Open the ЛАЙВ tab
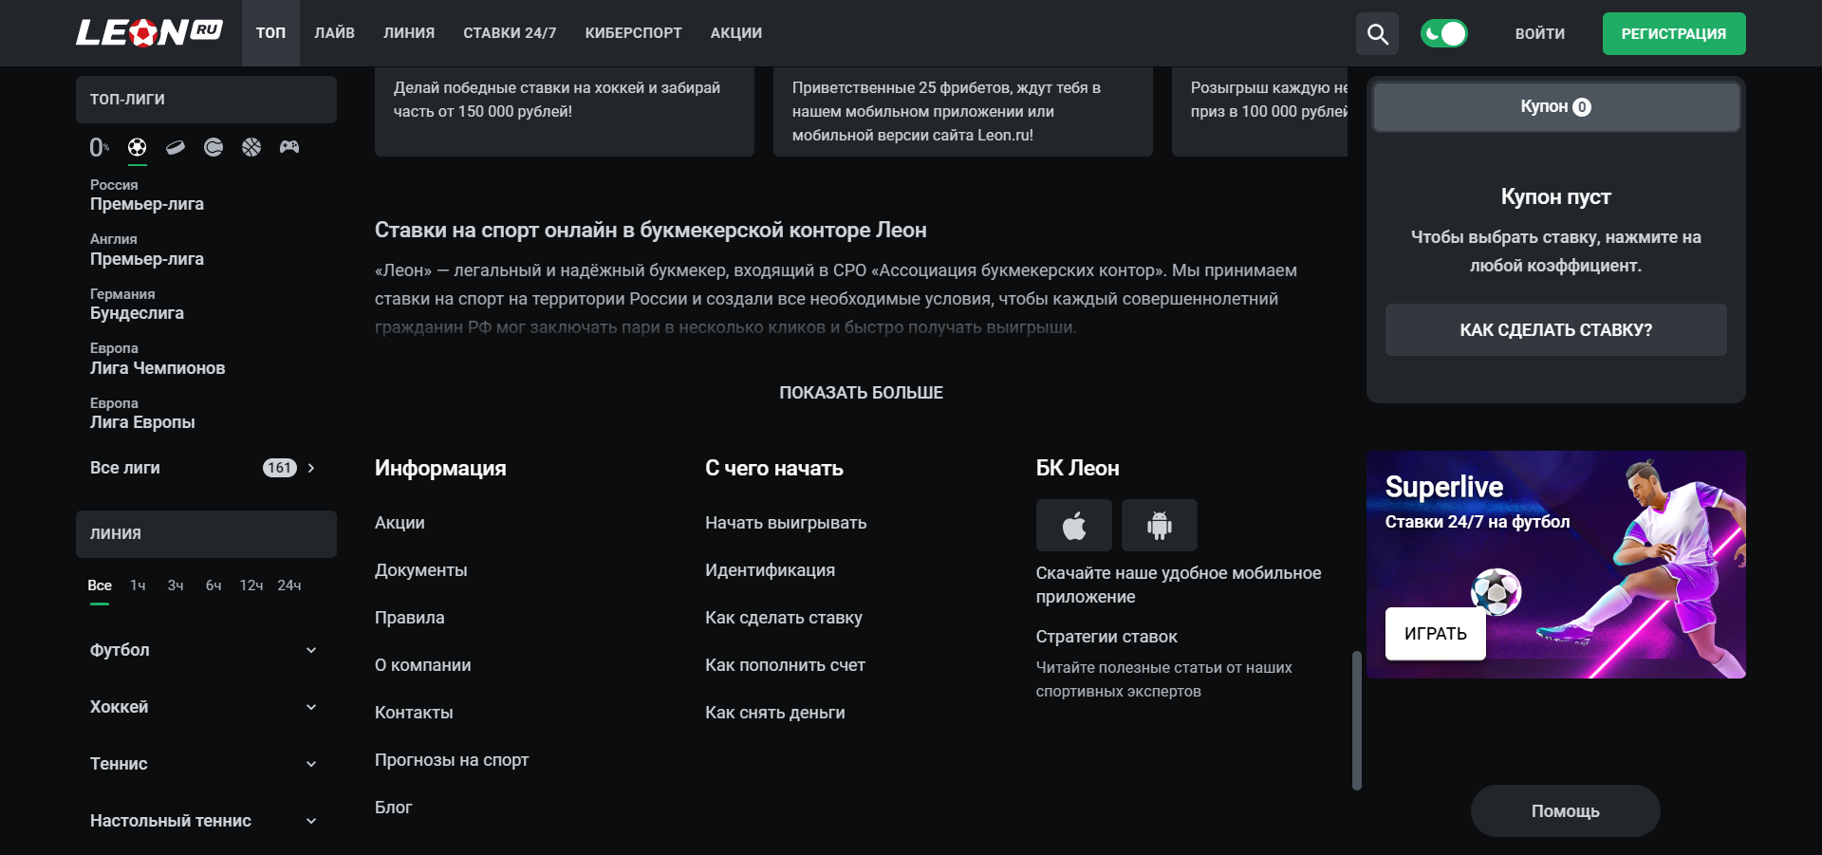1822x855 pixels. (335, 33)
